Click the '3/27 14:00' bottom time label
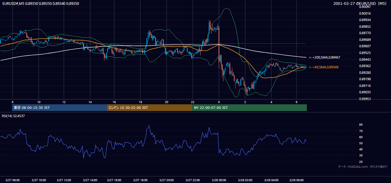Image resolution: width=391 pixels, height=183 pixels. [90, 180]
